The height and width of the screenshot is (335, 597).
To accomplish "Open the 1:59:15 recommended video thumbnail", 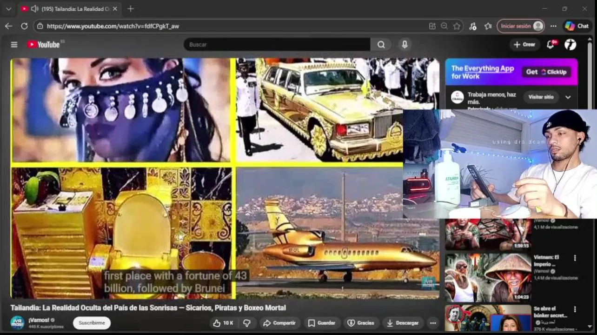I will [x=488, y=234].
